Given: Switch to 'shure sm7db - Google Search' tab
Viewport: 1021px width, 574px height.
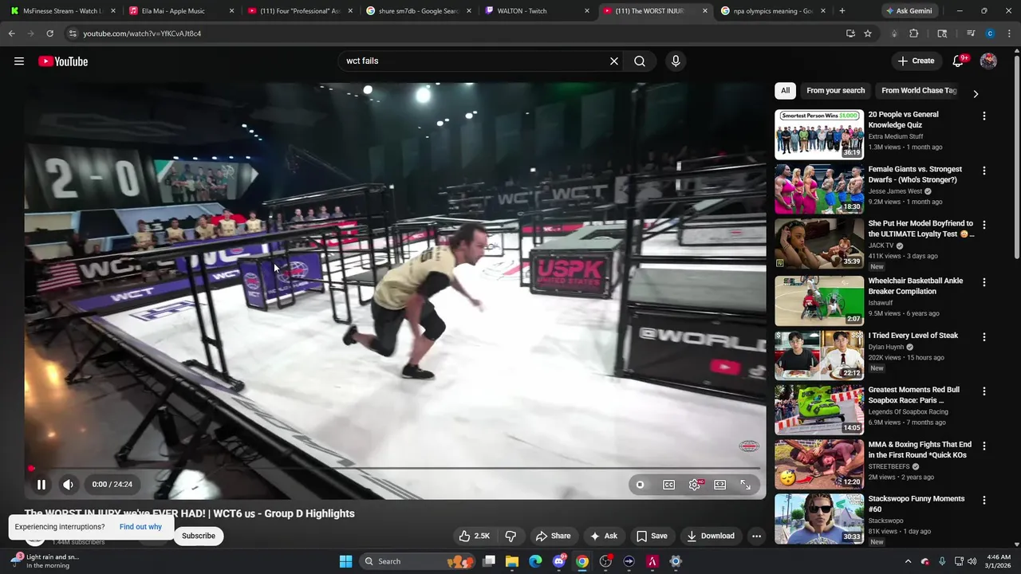Looking at the screenshot, I should pyautogui.click(x=418, y=11).
